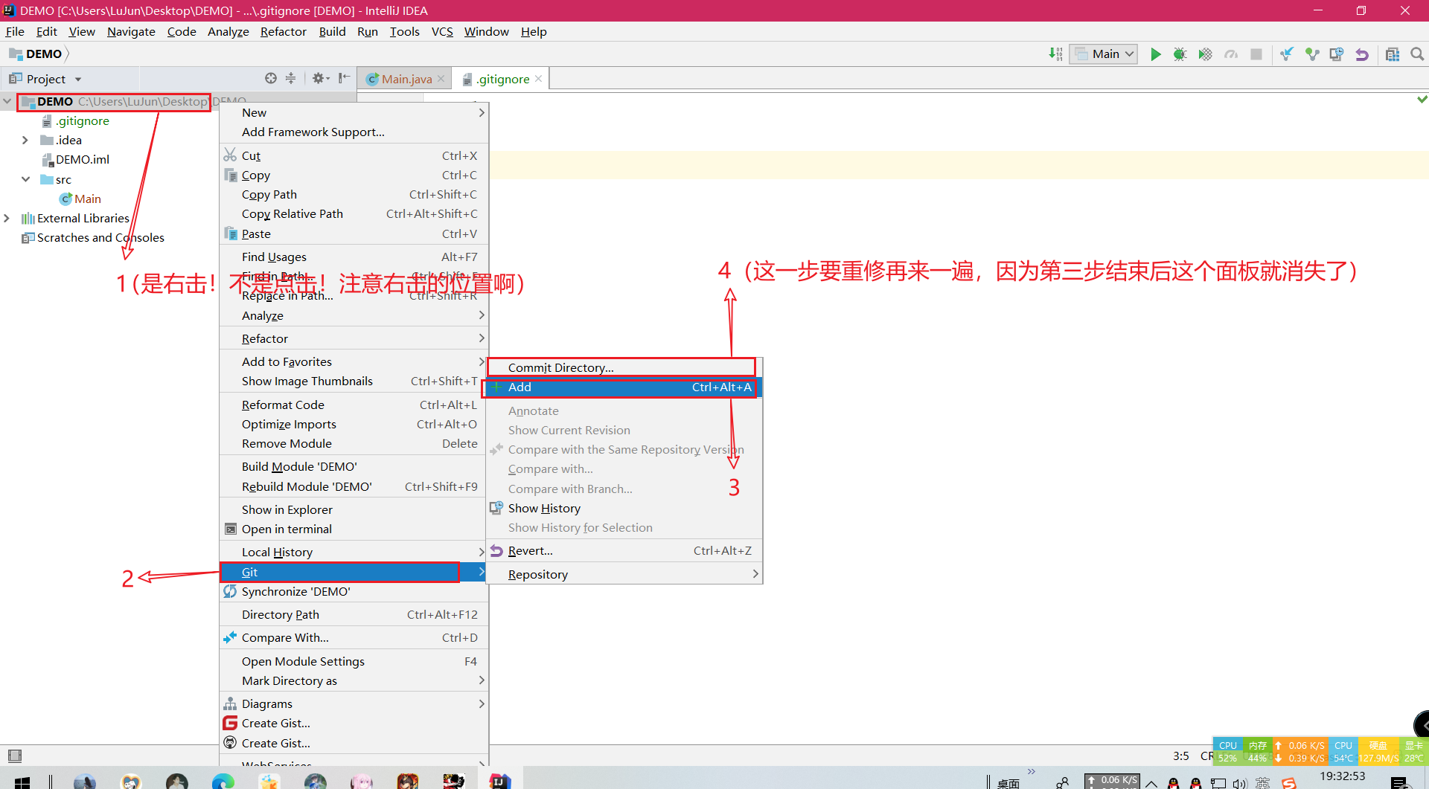The width and height of the screenshot is (1429, 789).
Task: Run the Main configuration with green play button
Action: (1155, 54)
